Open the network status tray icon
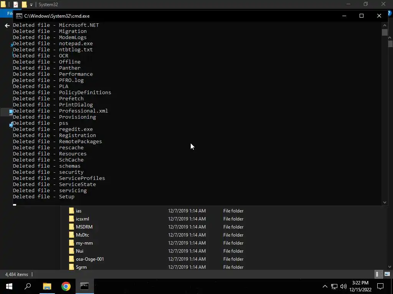 [334, 286]
